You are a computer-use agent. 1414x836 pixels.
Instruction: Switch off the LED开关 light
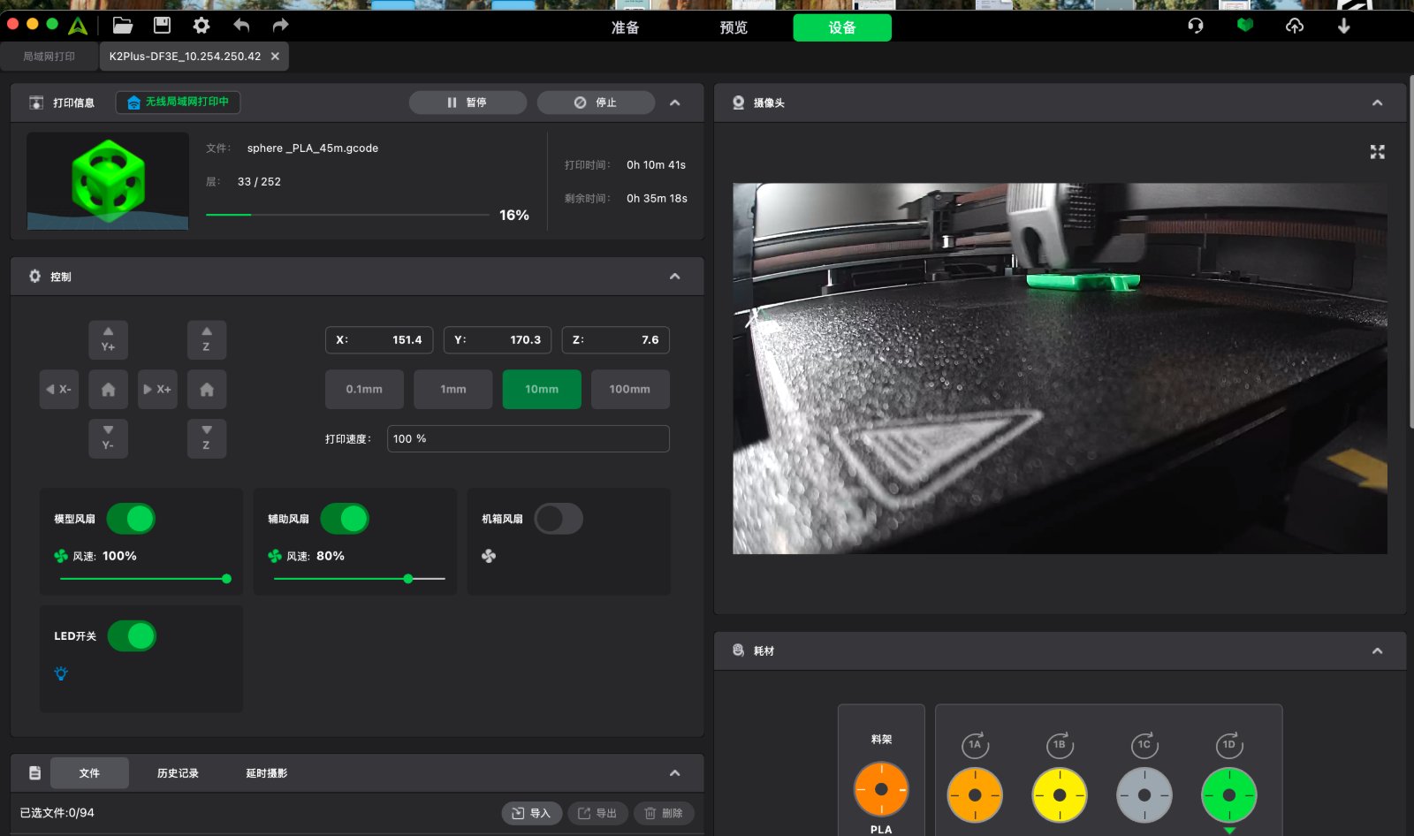(x=132, y=635)
